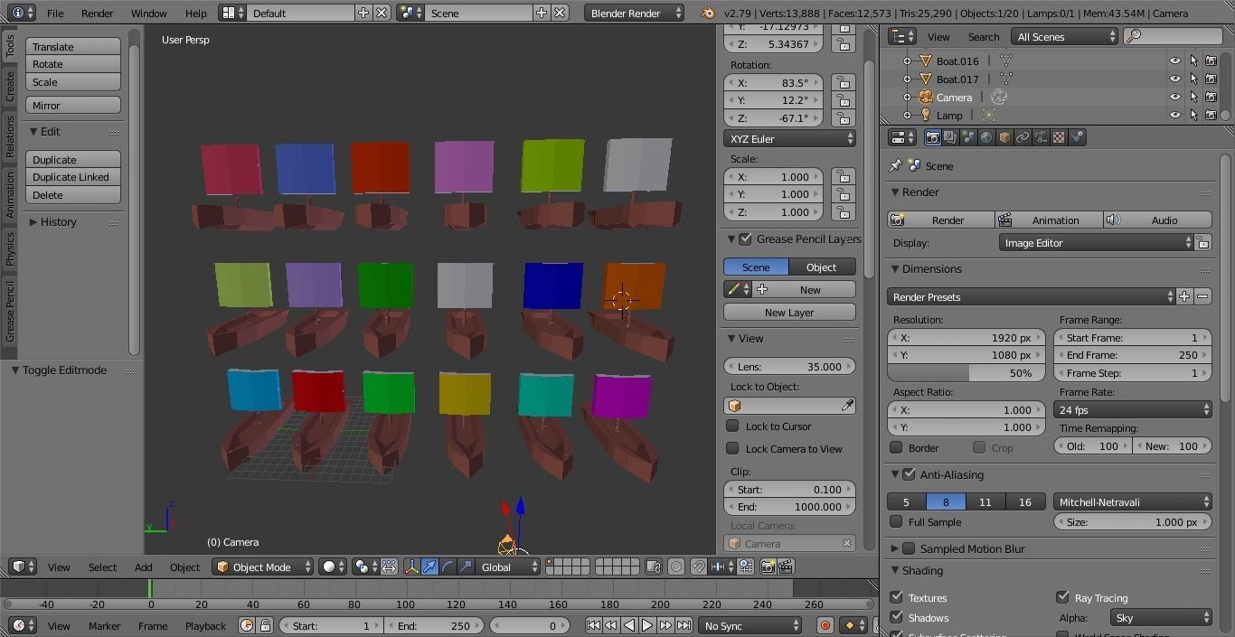Disable the Grease Pencil Layers checkbox
The image size is (1235, 637).
(x=745, y=239)
